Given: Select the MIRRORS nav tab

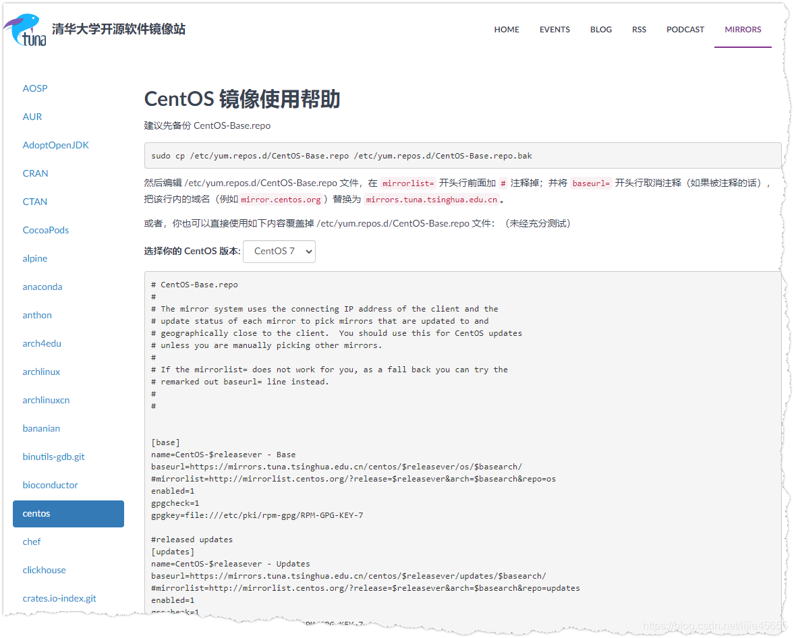Looking at the screenshot, I should click(x=743, y=30).
